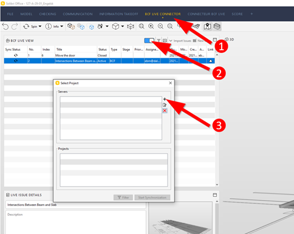Click the undo arrow icon
Viewport: 294px width, 234px height.
tap(5, 27)
